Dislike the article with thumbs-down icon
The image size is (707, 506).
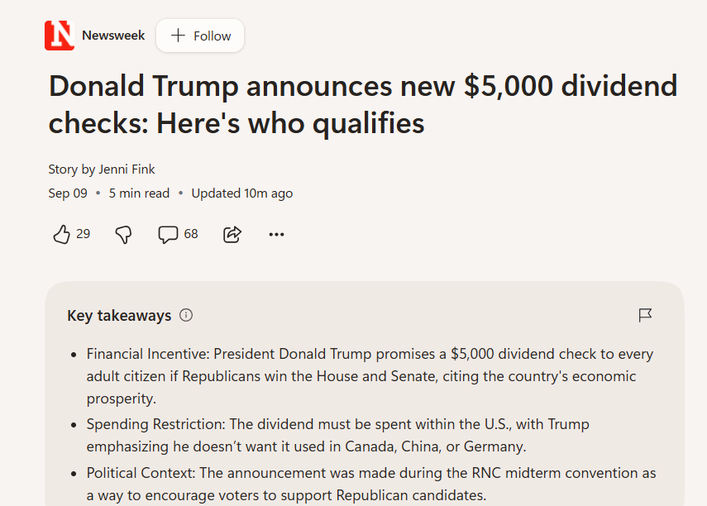[x=123, y=235]
